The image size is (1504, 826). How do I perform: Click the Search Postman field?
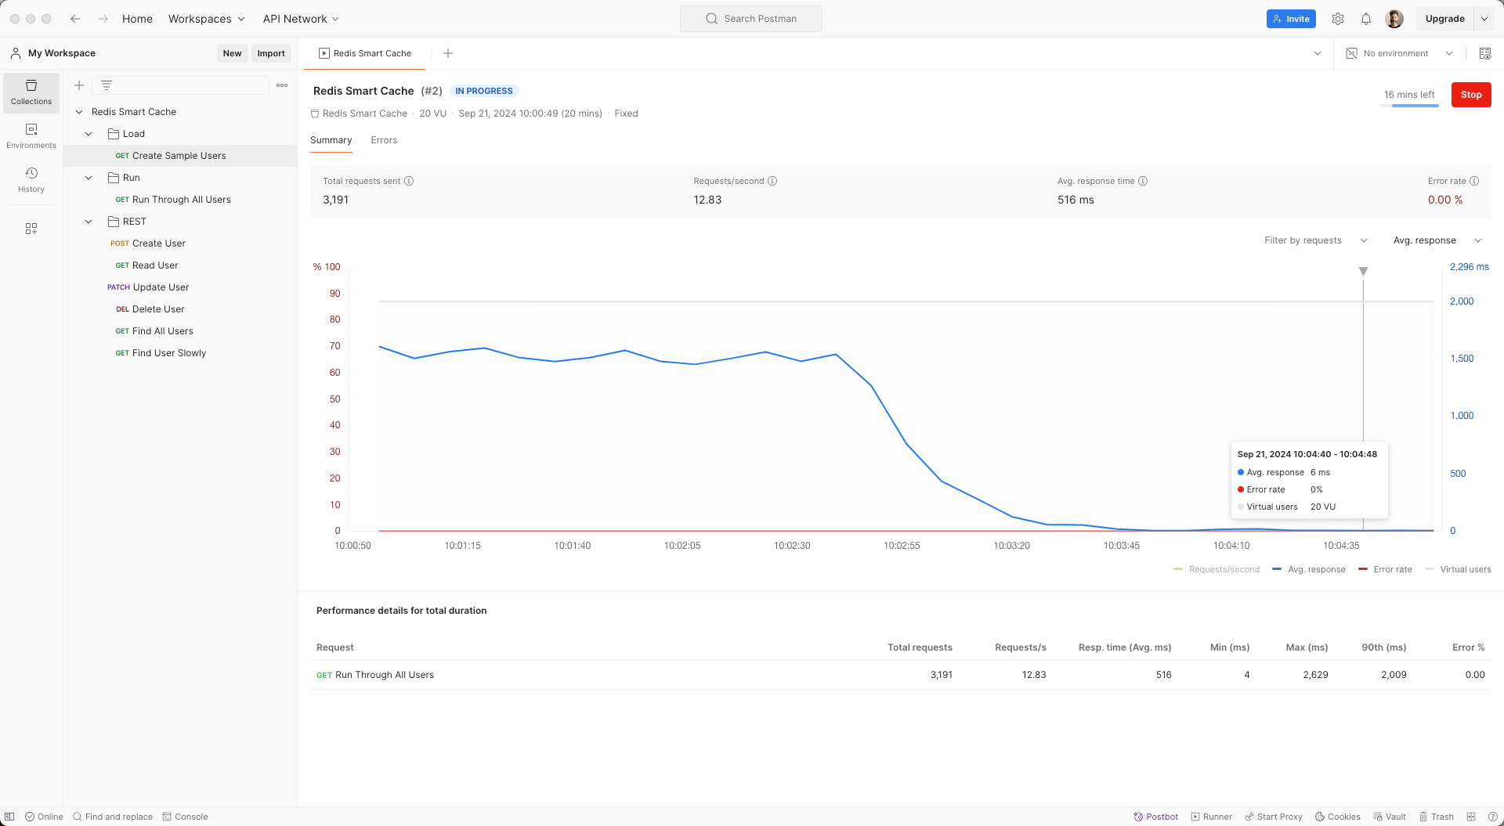point(751,19)
